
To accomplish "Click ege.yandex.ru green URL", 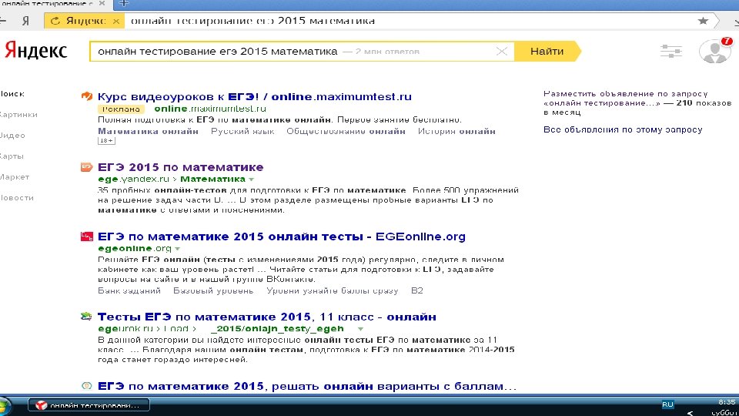I will tap(133, 179).
